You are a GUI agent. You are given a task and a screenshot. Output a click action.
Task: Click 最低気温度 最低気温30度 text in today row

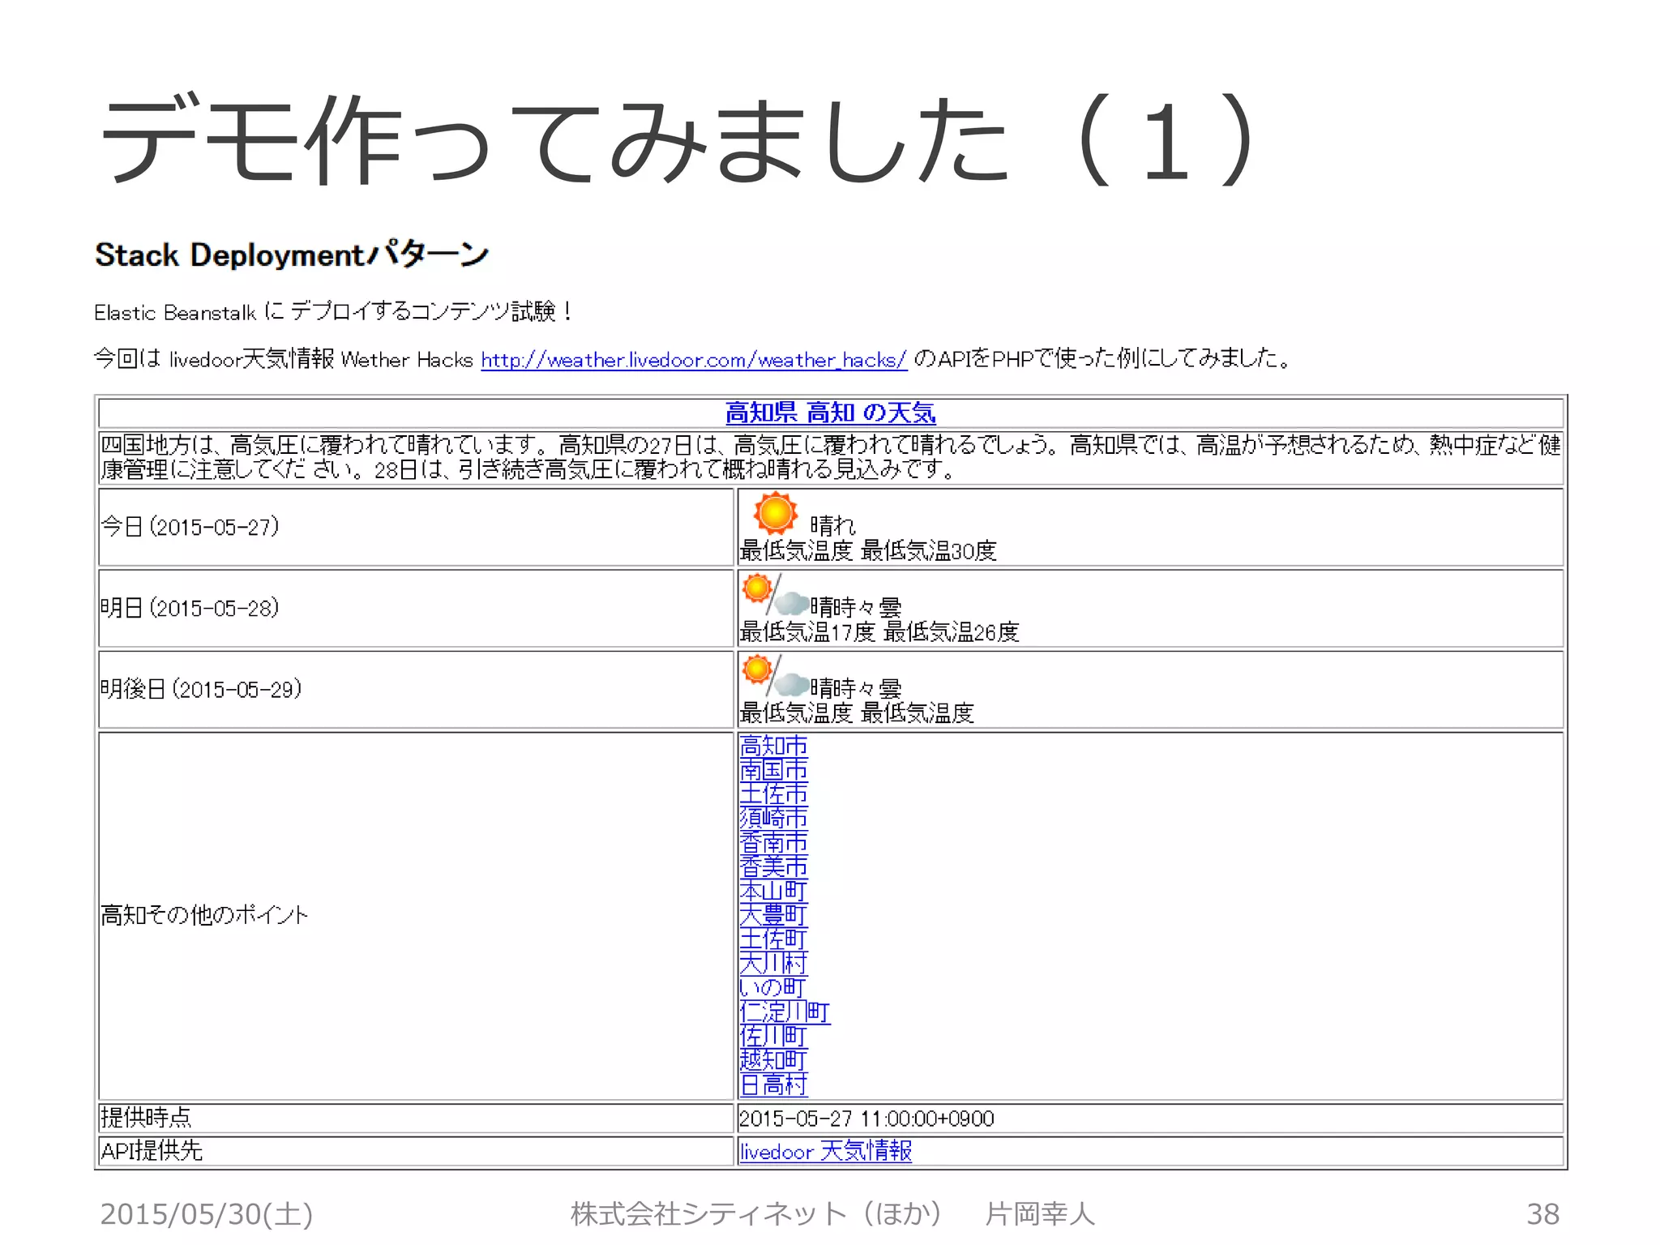click(868, 551)
